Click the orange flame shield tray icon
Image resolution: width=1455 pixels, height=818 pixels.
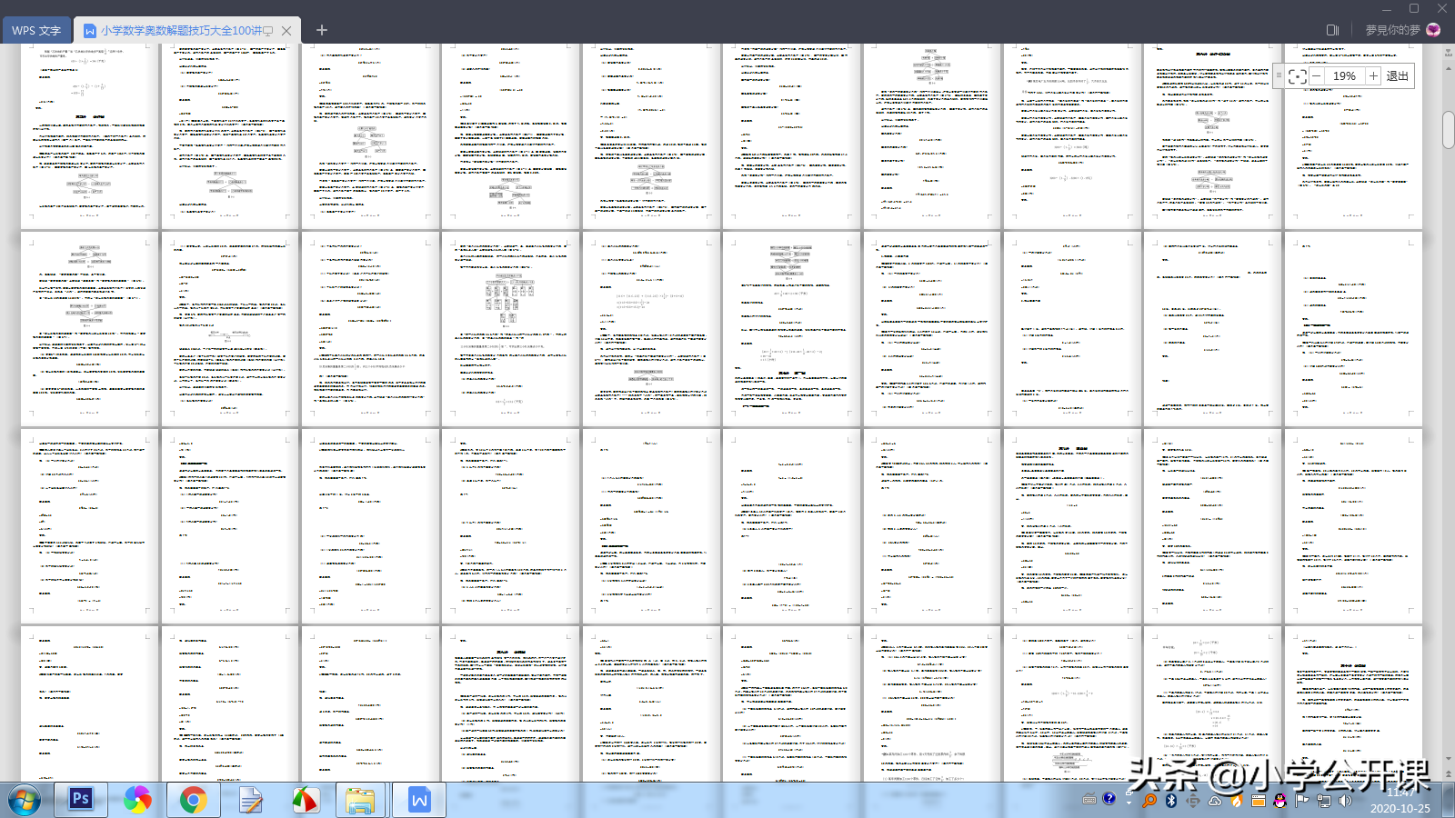click(x=1237, y=801)
